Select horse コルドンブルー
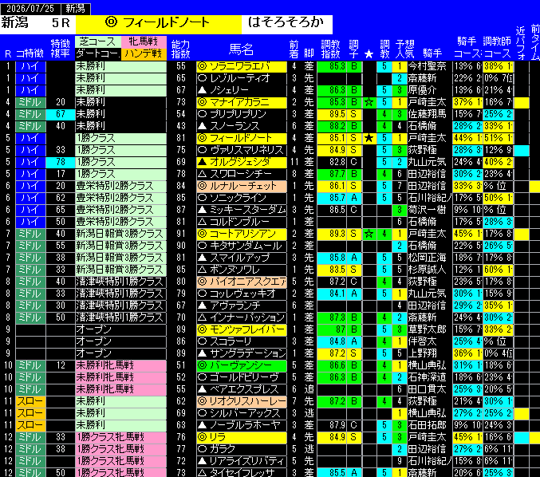The width and height of the screenshot is (540, 477). coord(242,222)
